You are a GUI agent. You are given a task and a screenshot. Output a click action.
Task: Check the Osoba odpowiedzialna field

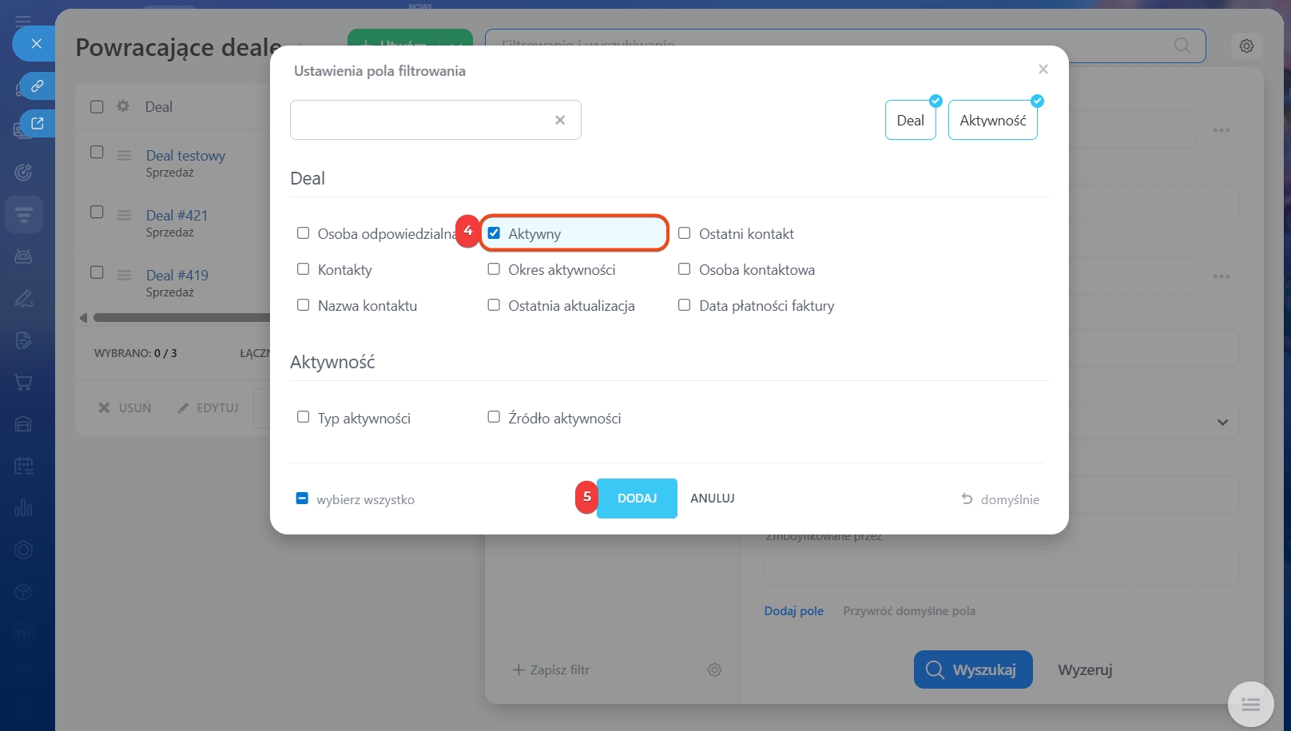[304, 233]
